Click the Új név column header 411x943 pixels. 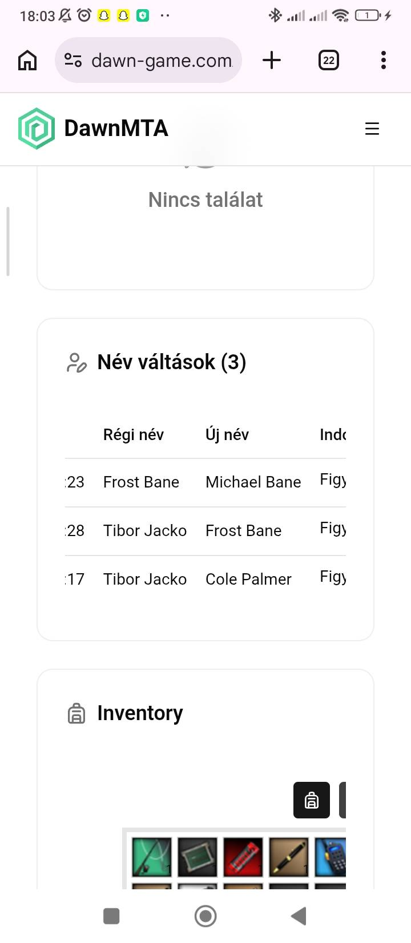[227, 435]
